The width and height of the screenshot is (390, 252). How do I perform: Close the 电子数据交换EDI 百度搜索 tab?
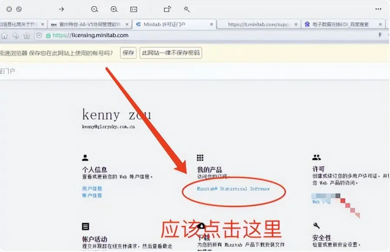[x=380, y=24]
